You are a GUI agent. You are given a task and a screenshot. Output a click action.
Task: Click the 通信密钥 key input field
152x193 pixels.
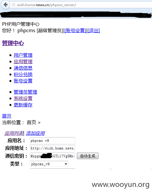(x=52, y=156)
